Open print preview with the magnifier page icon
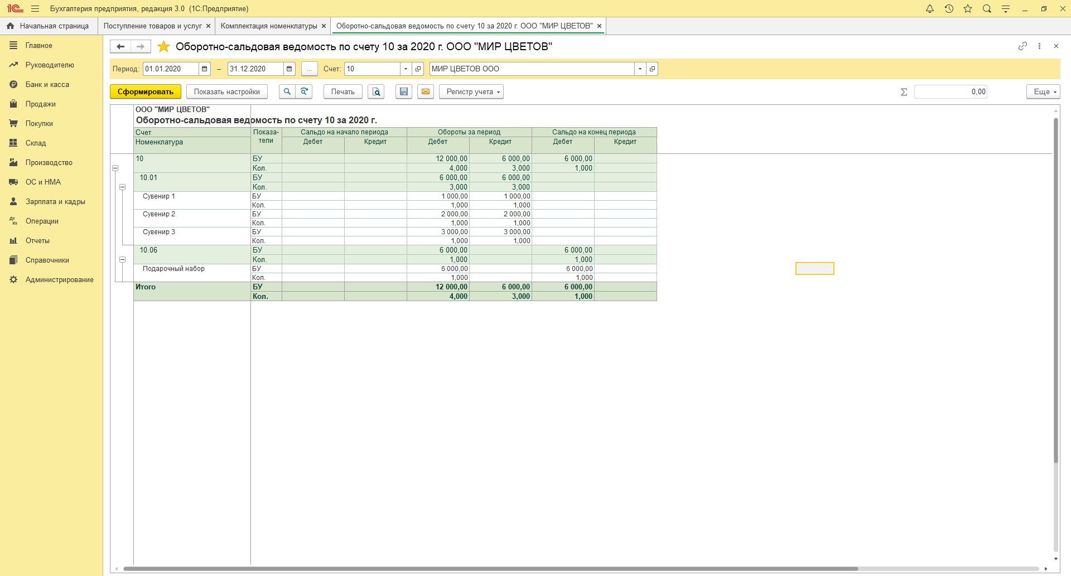This screenshot has width=1071, height=576. [377, 92]
